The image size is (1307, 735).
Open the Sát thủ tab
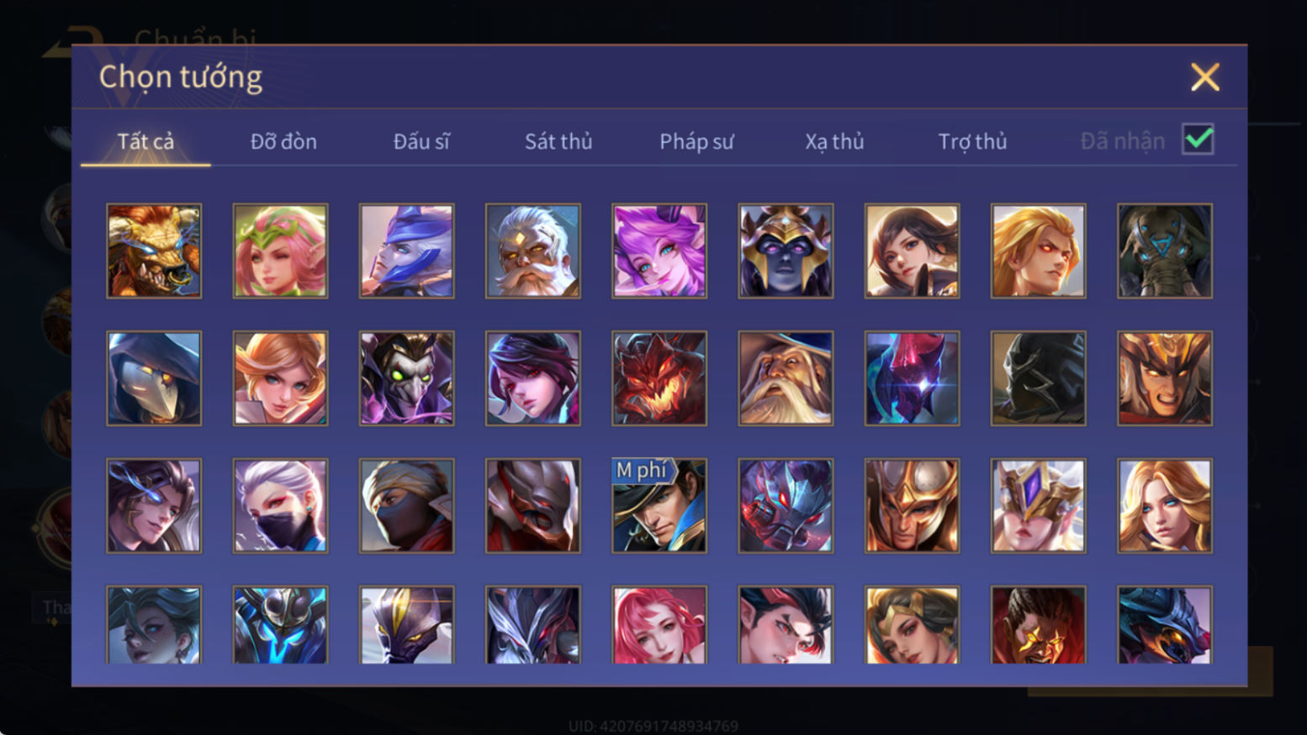[x=558, y=141]
